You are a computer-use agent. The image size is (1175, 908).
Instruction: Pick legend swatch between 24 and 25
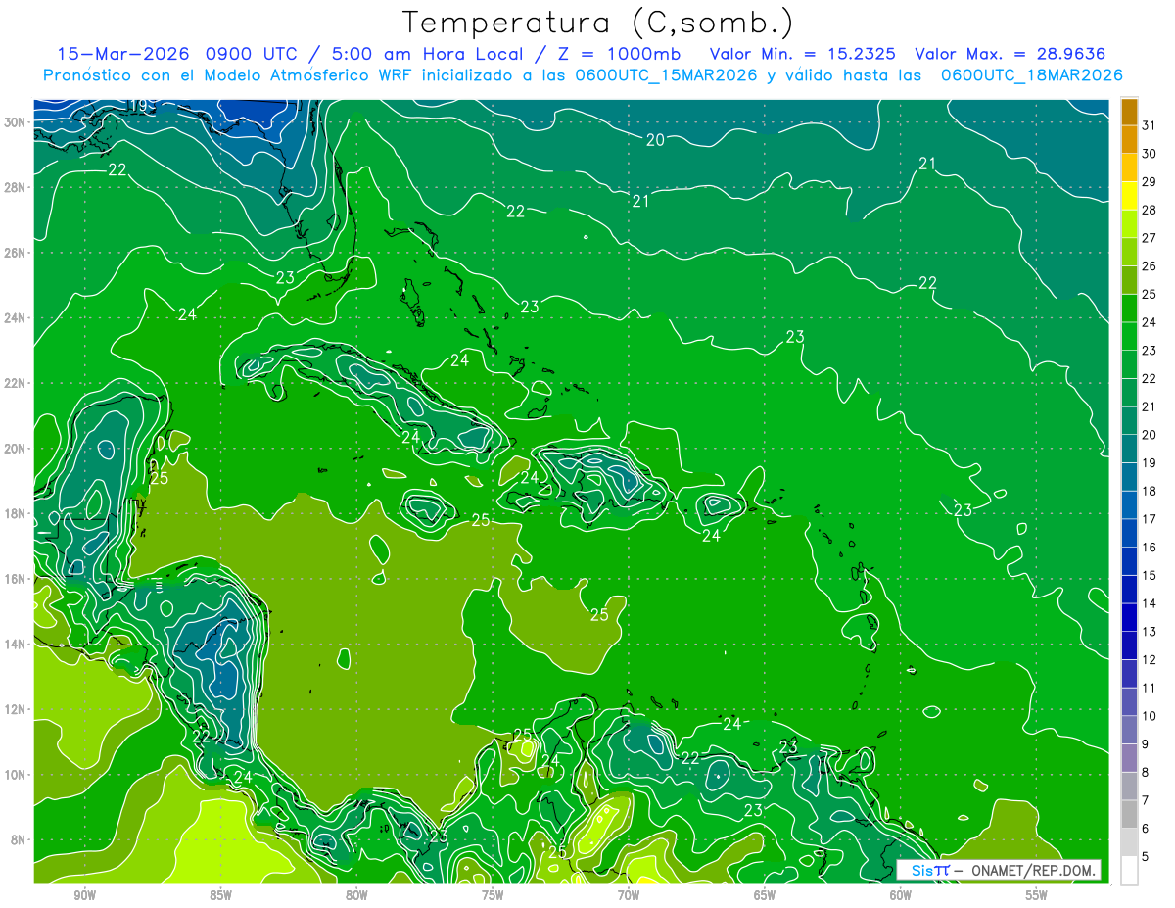(x=1129, y=309)
